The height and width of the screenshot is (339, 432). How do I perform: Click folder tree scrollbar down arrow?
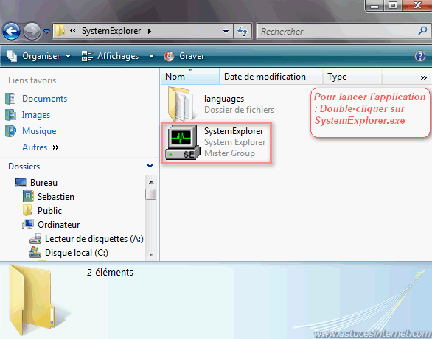click(x=151, y=255)
